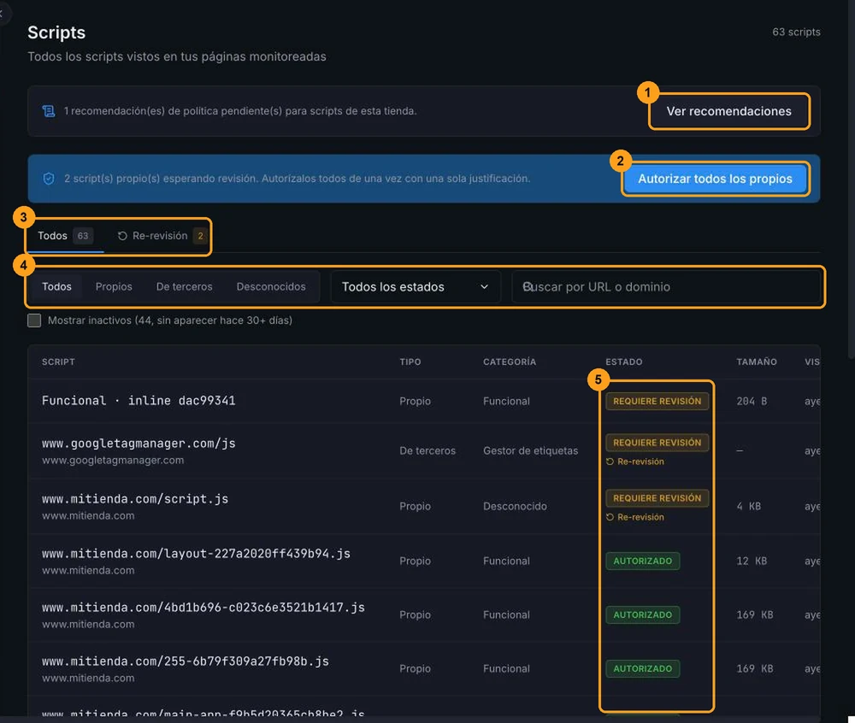Enable the Mostrar inactivos checkbox
The width and height of the screenshot is (855, 723).
tap(34, 320)
